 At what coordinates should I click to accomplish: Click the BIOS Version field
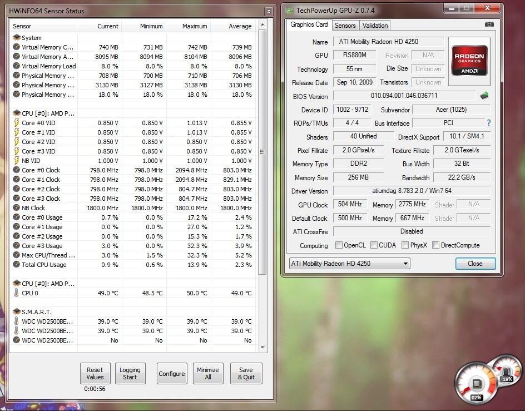coord(404,96)
